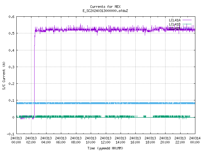Click the 0.6 y-axis tick label
The image size is (201, 151).
click(x=11, y=17)
